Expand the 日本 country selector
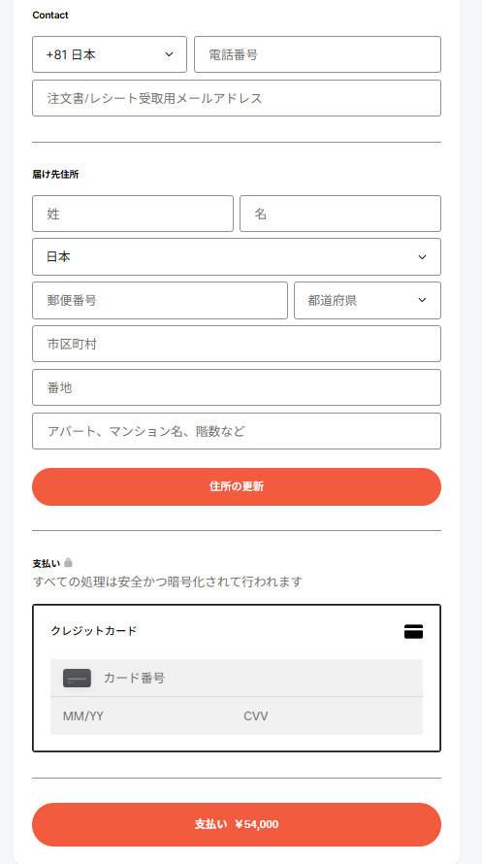 click(237, 257)
